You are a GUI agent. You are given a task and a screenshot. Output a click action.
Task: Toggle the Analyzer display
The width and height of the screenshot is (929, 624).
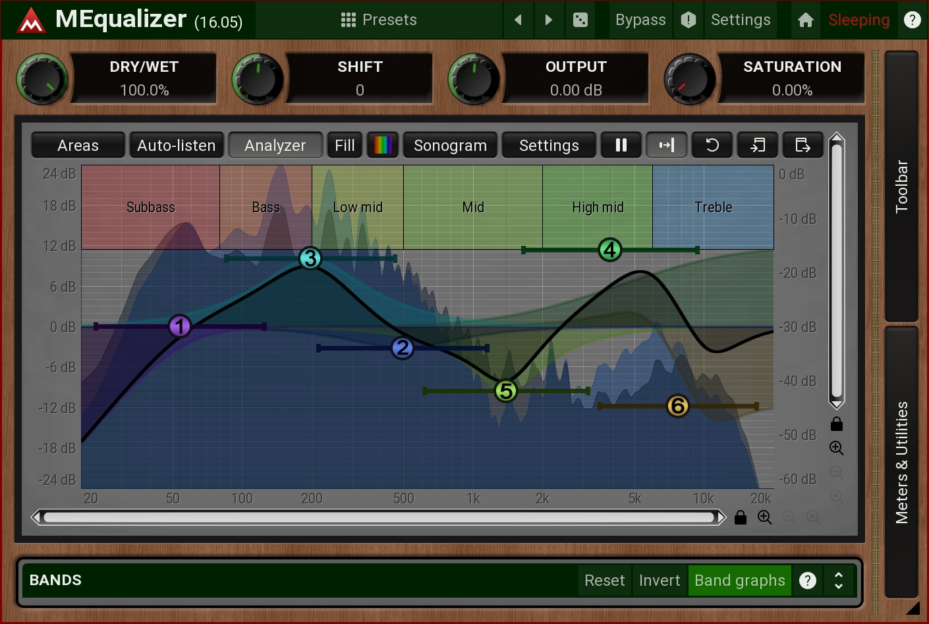point(275,145)
